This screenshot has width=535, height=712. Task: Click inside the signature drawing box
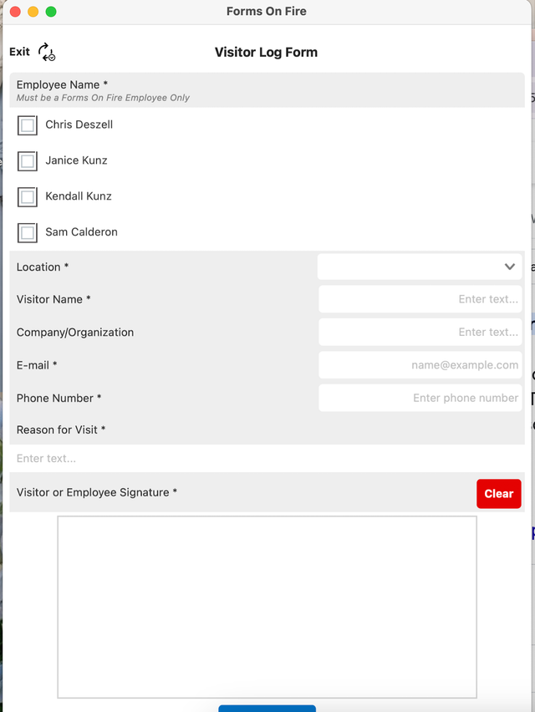[267, 606]
